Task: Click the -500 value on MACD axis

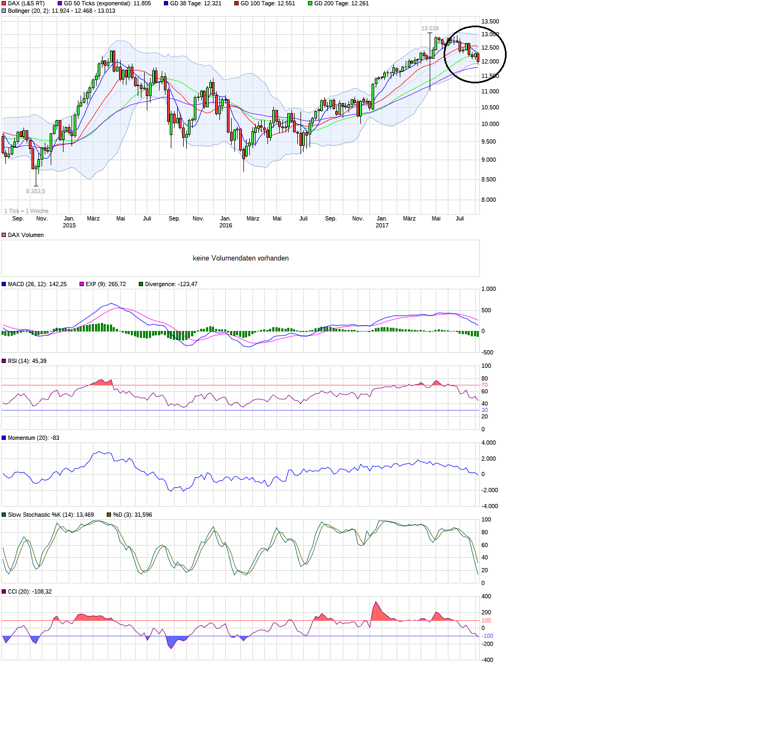Action: (x=487, y=352)
